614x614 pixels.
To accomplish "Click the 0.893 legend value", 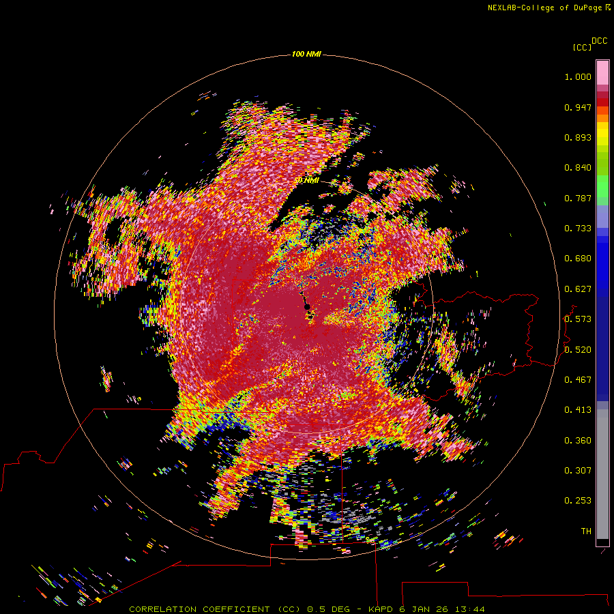I will pos(578,137).
